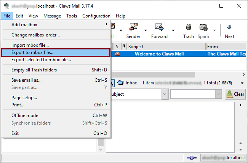Viewport: 248px width, 163px height.
Task: Open the Sender reply dropdown arrow
Action: tap(146, 30)
